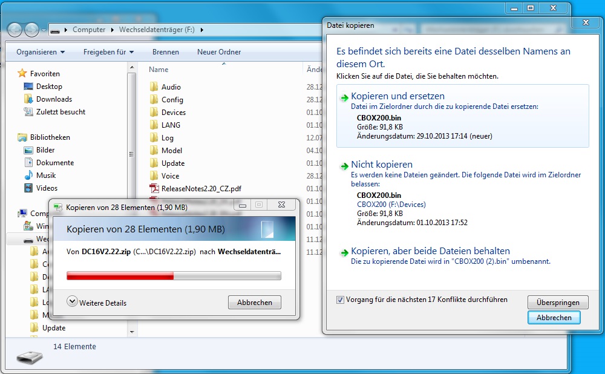Open the Freigeben für dropdown
The image size is (605, 374).
pos(108,52)
